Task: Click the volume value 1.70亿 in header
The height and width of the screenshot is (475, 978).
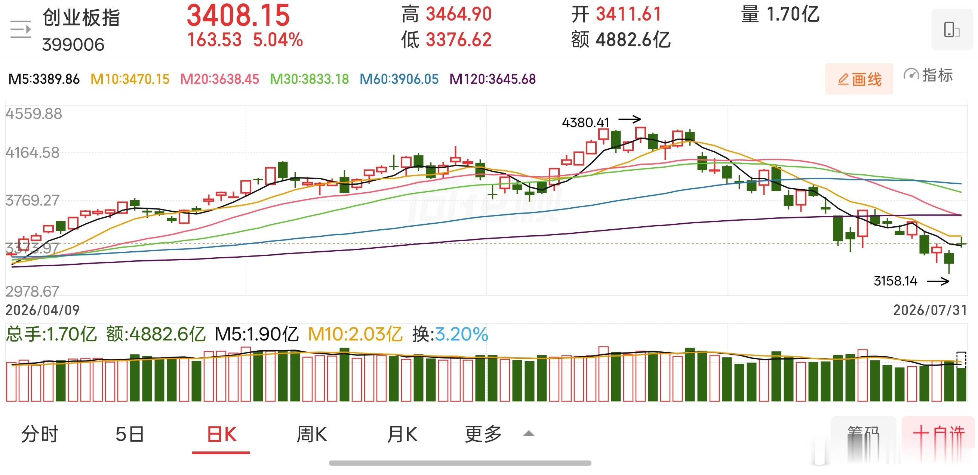Action: click(793, 15)
